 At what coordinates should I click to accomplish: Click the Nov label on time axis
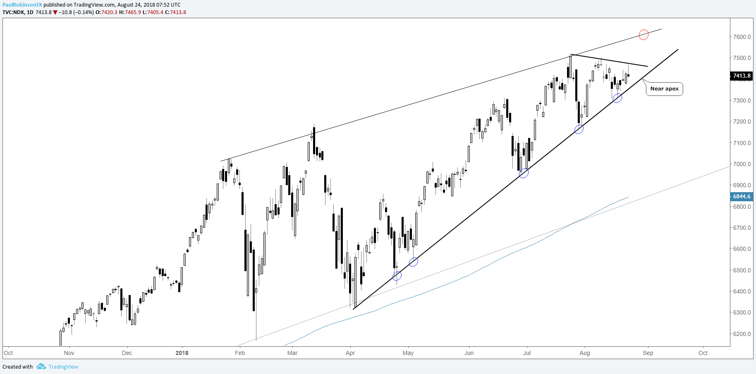pyautogui.click(x=69, y=353)
